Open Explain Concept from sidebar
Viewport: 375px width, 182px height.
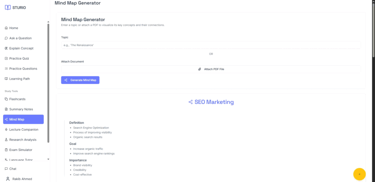(x=23, y=48)
